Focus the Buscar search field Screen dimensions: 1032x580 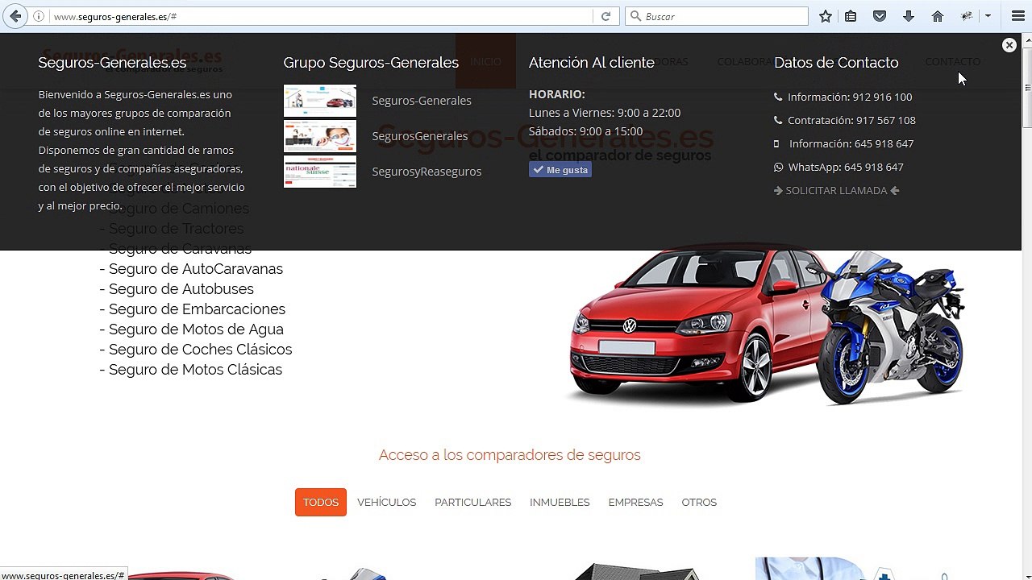(716, 16)
